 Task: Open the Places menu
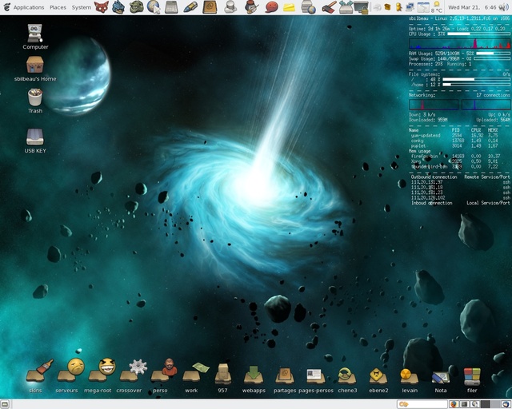(58, 7)
